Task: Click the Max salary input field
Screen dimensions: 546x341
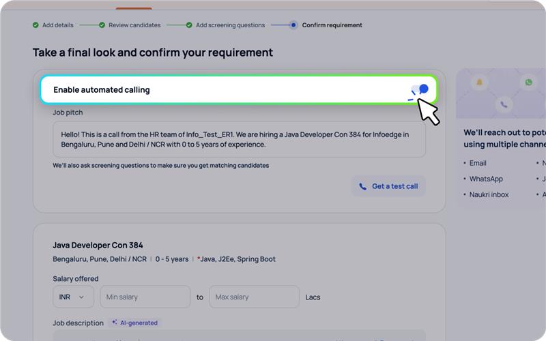Action: 254,297
